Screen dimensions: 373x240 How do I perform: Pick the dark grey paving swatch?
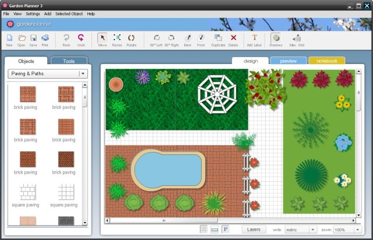click(x=66, y=221)
